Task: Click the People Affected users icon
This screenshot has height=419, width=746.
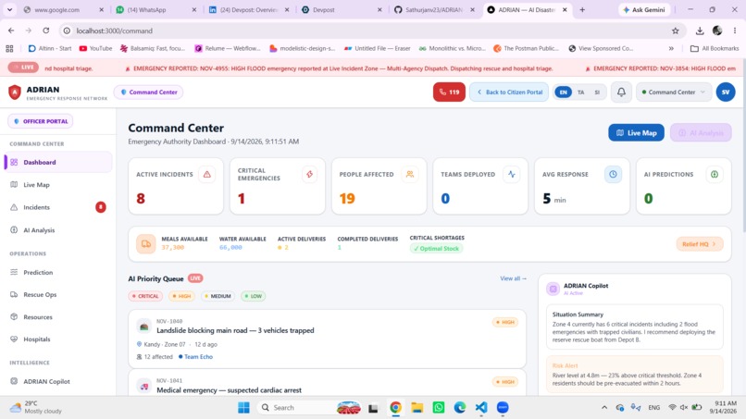Action: 410,175
